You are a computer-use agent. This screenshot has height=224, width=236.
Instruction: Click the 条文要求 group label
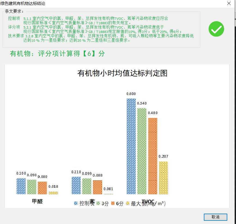[x=14, y=11]
